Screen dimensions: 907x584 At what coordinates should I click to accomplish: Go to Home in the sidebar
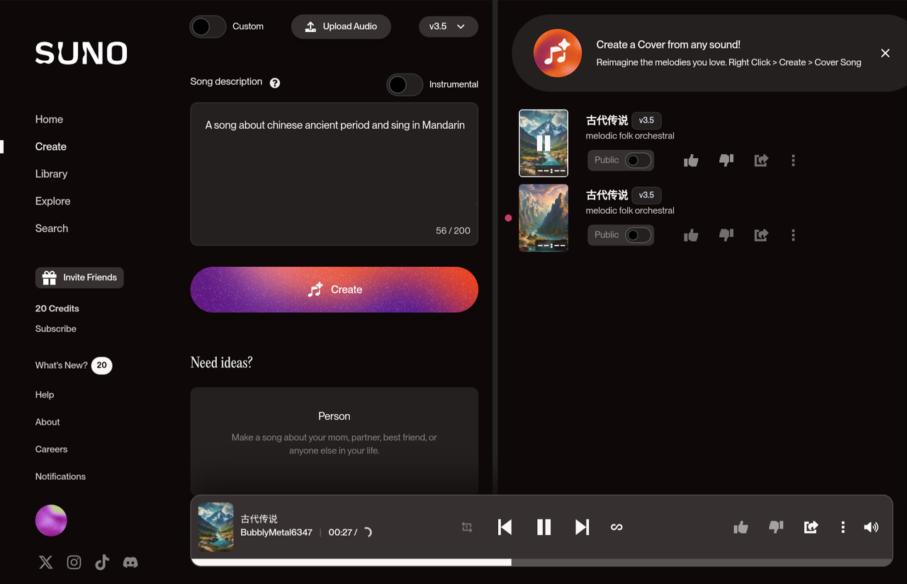(49, 120)
